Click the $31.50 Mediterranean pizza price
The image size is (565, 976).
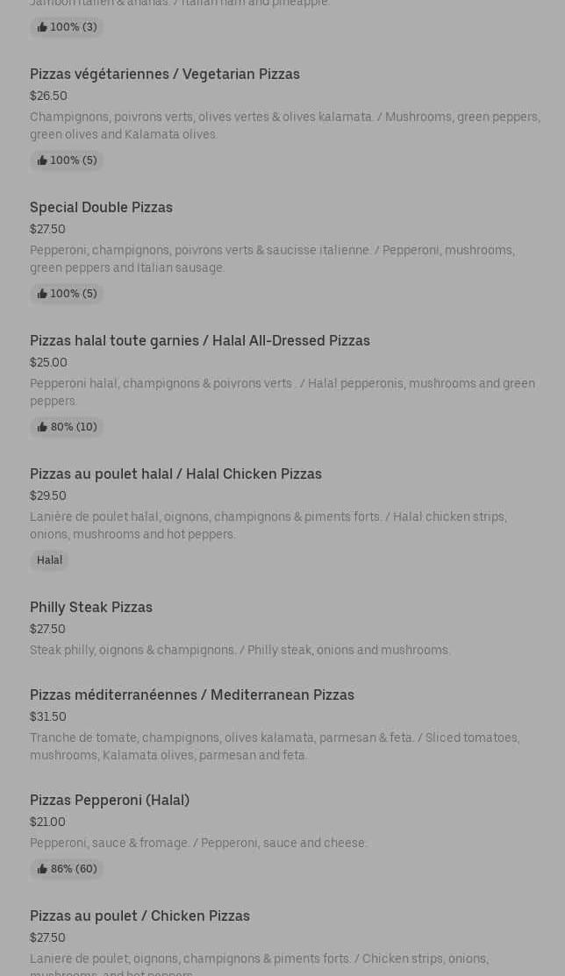pyautogui.click(x=48, y=716)
